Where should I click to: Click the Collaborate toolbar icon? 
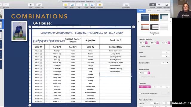(126, 5)
